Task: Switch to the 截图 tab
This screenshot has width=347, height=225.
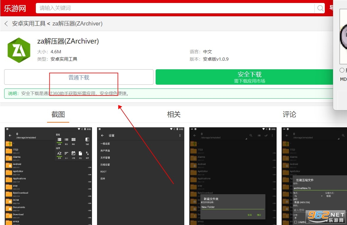Action: pyautogui.click(x=58, y=115)
